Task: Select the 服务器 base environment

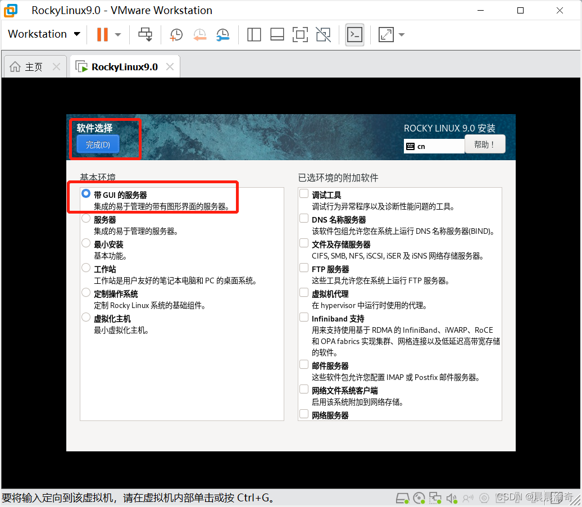Action: point(86,219)
